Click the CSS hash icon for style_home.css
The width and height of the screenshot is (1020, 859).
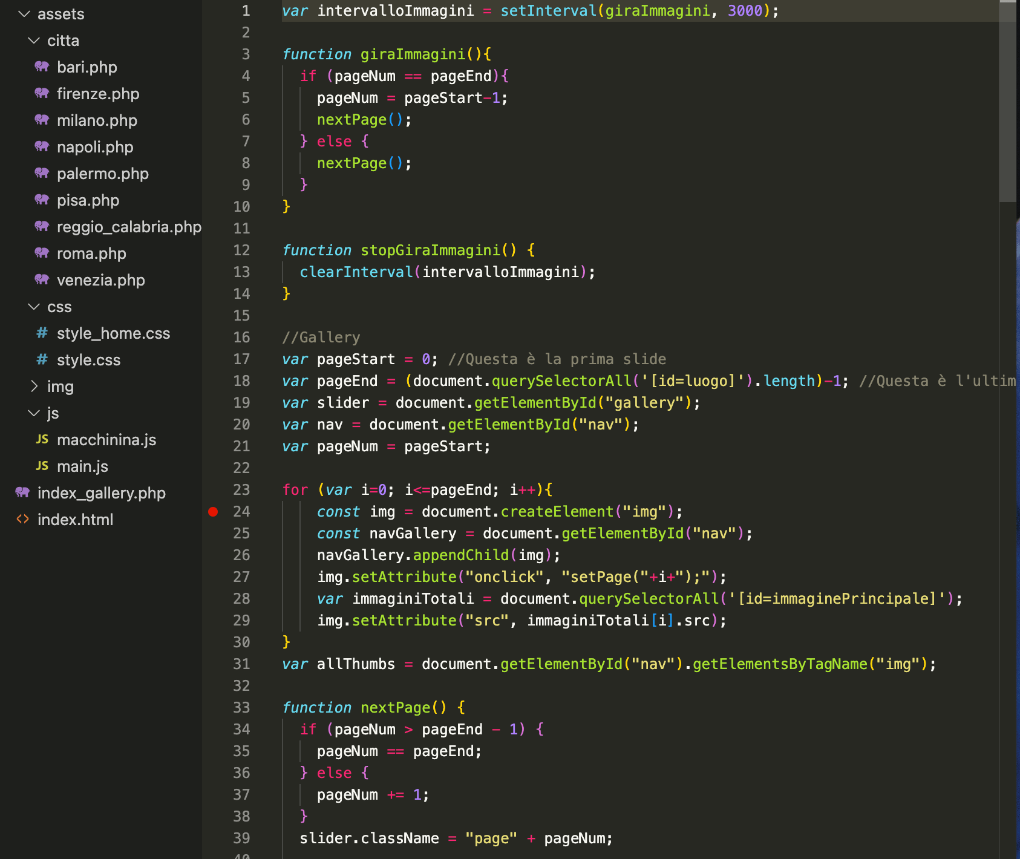click(42, 333)
